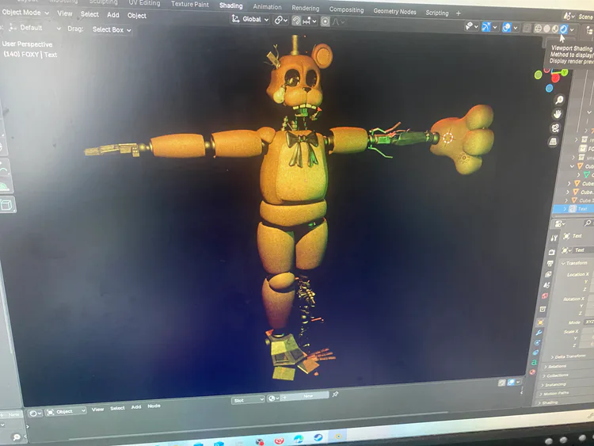Open the Default orientation dropdown

coord(34,28)
